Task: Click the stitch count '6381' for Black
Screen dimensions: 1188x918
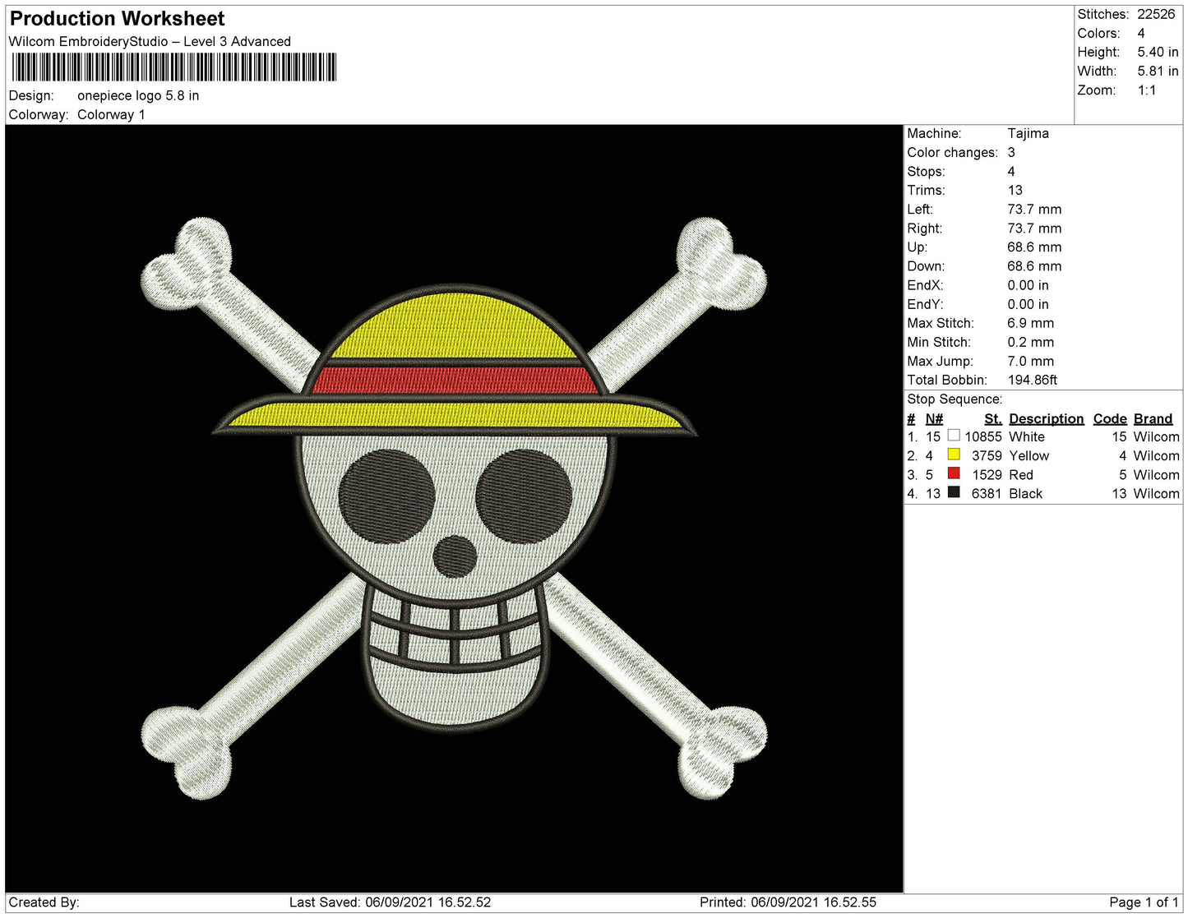Action: (987, 493)
